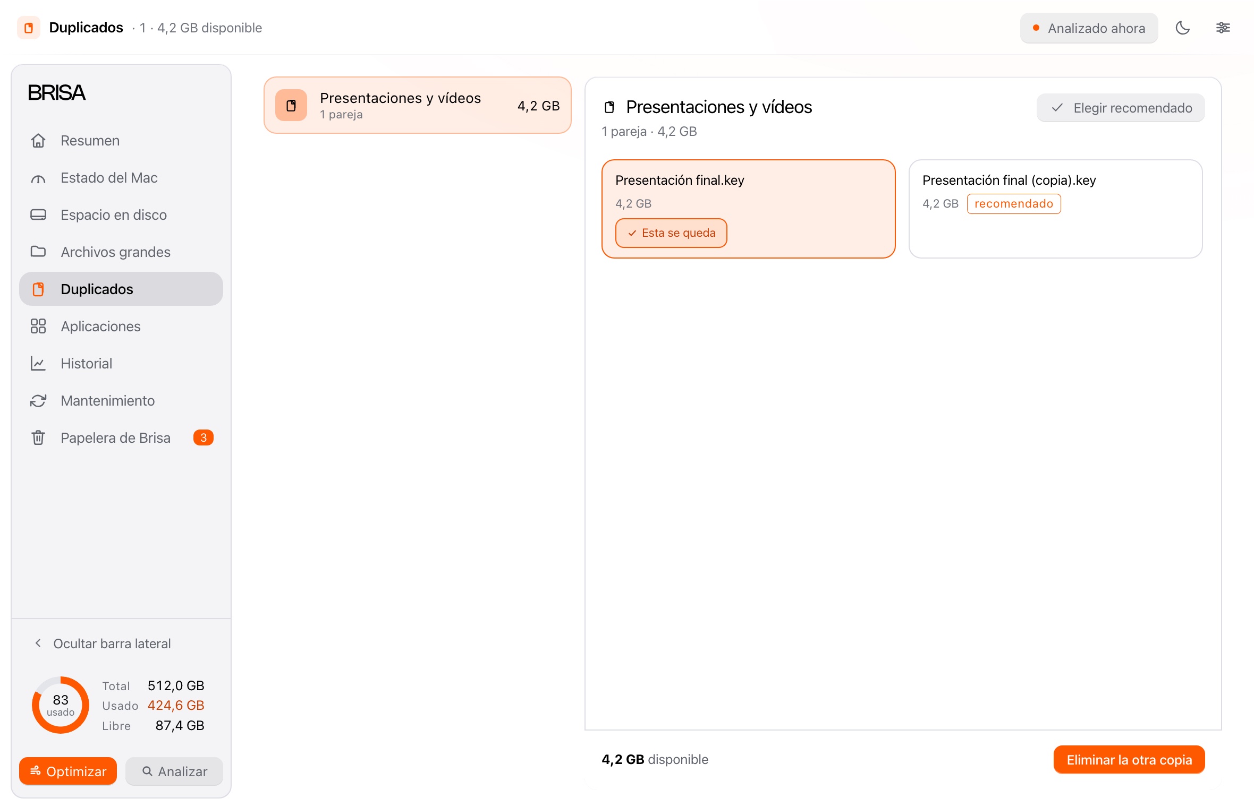This screenshot has height=807, width=1254.
Task: Toggle the Esta se queda chip
Action: pyautogui.click(x=671, y=233)
